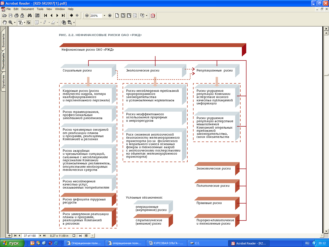The image size is (329, 247).
Task: Click status bar last page button
Action: click(x=44, y=235)
